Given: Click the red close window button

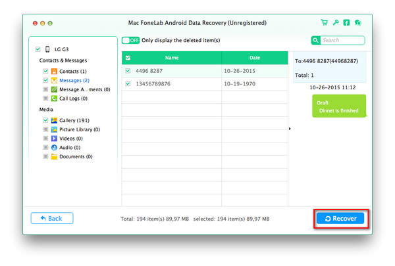Looking at the screenshot, I should coord(35,24).
